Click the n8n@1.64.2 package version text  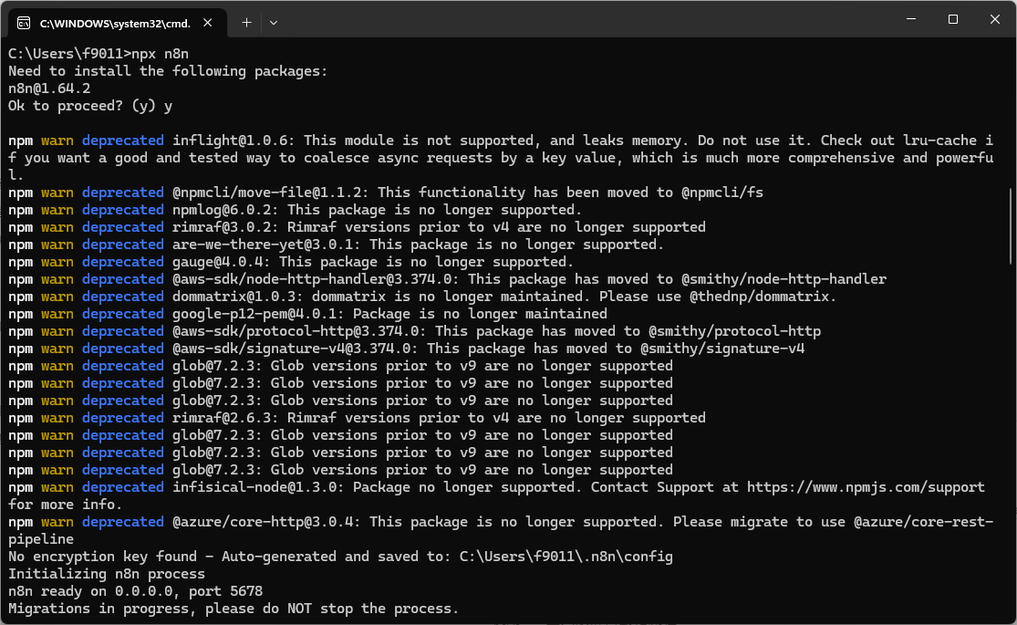tap(49, 89)
